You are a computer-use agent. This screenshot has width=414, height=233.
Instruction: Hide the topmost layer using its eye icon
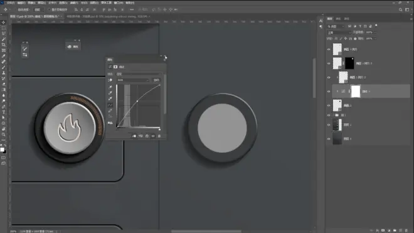point(329,49)
